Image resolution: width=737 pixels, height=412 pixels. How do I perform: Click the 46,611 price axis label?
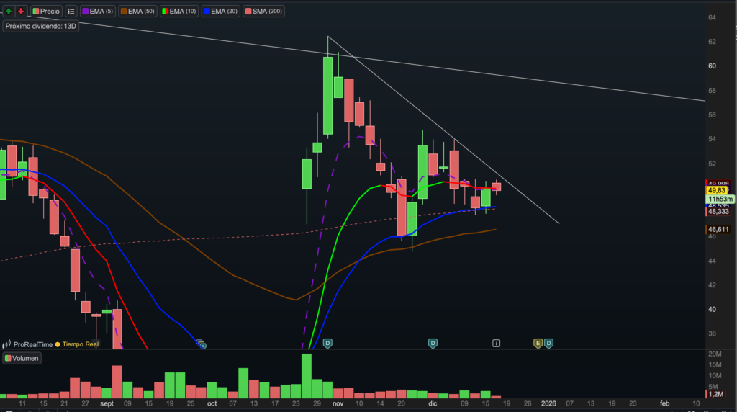(719, 230)
